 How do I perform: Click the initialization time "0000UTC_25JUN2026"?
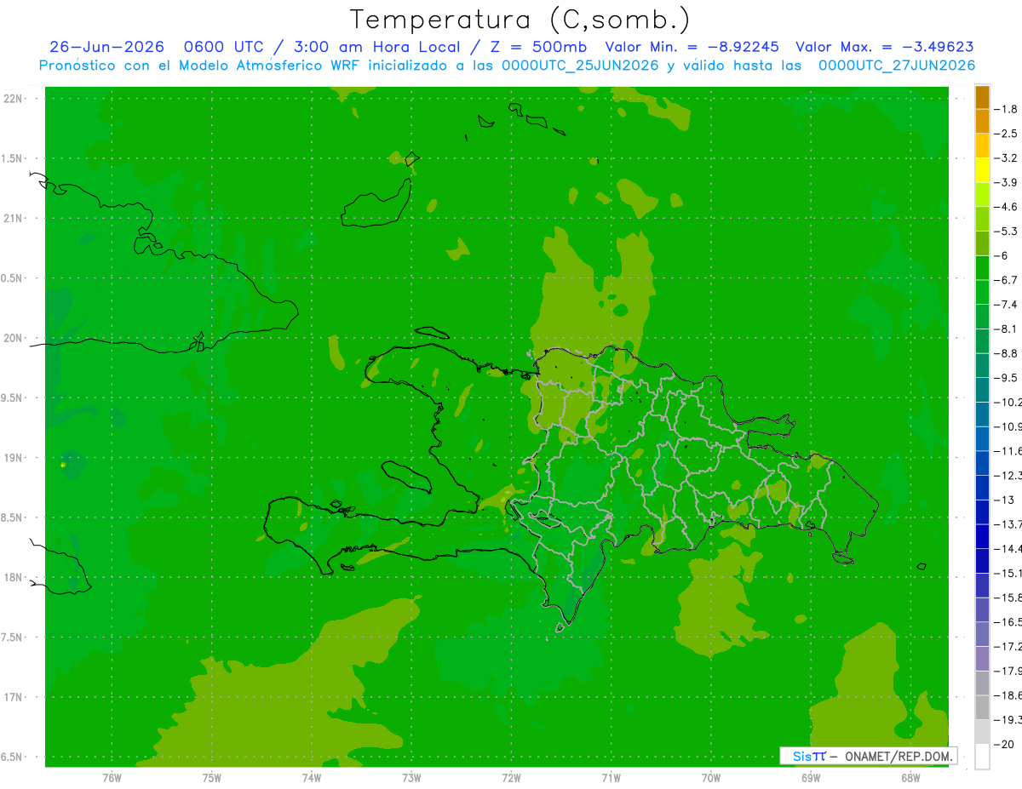(x=580, y=65)
